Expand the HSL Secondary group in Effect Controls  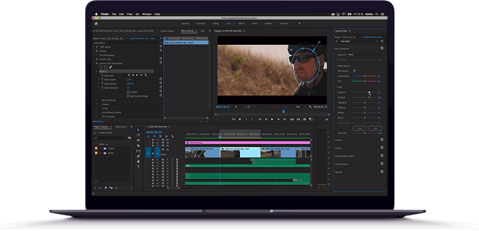tap(96, 116)
